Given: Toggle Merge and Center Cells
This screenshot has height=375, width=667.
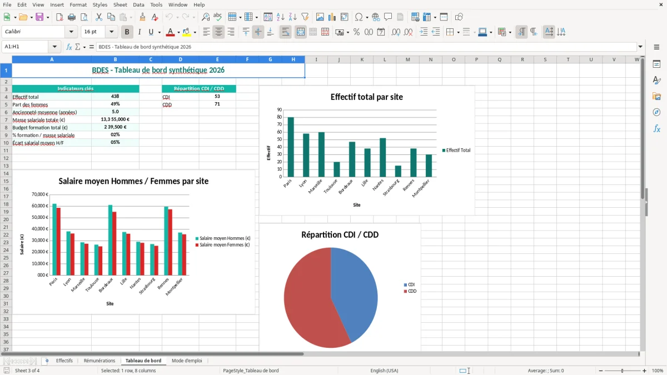Looking at the screenshot, I should point(300,32).
